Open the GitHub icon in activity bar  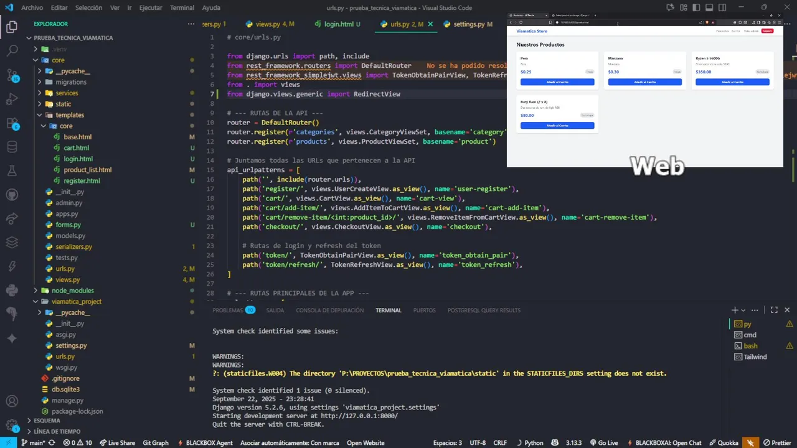coord(11,194)
